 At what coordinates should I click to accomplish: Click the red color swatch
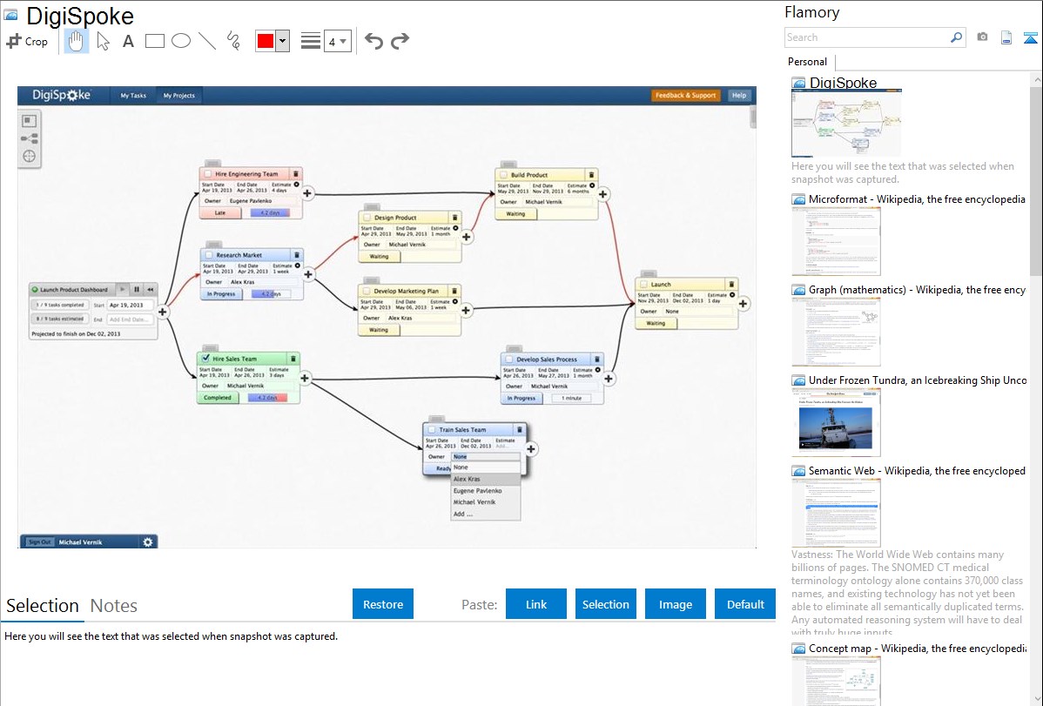pyautogui.click(x=266, y=41)
